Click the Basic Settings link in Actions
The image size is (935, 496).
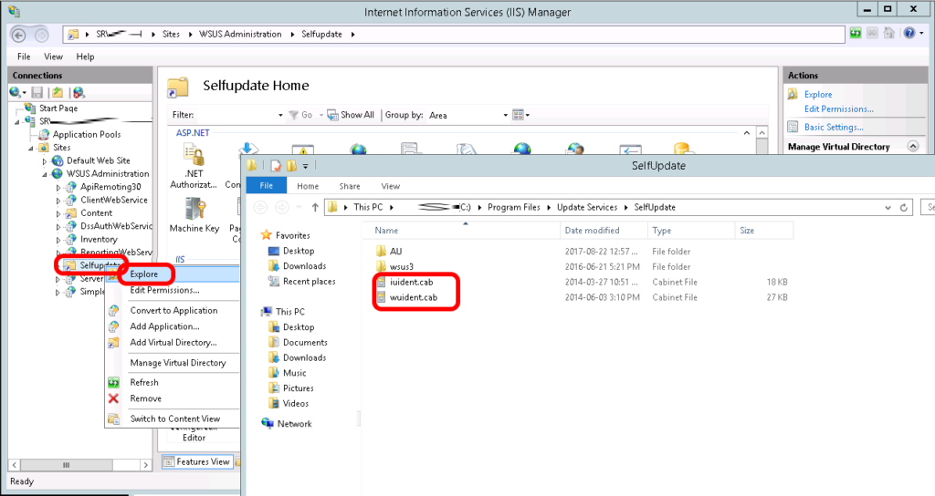[x=833, y=127]
